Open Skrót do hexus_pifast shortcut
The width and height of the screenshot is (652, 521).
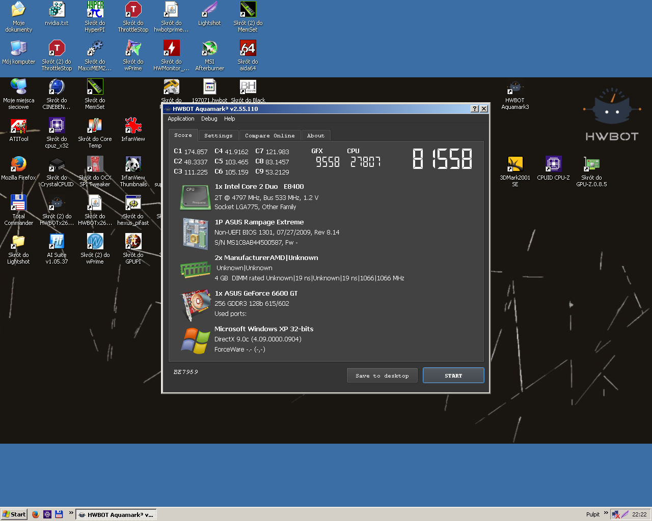click(x=133, y=210)
